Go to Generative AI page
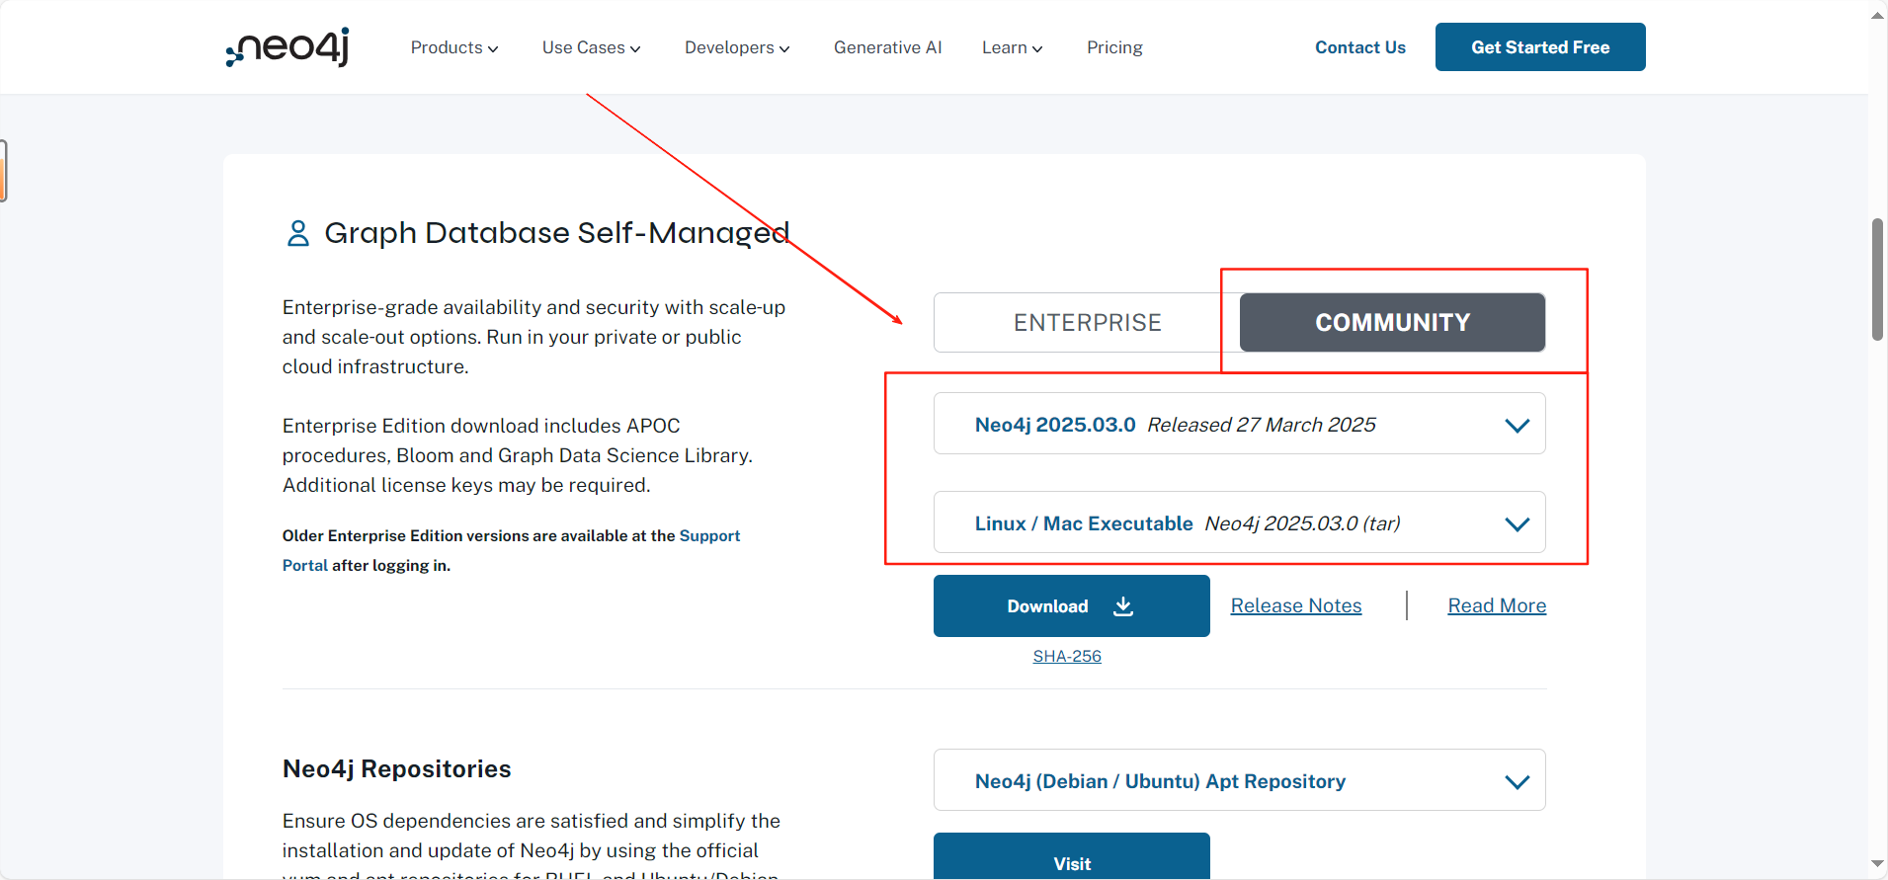1888x880 pixels. [887, 47]
